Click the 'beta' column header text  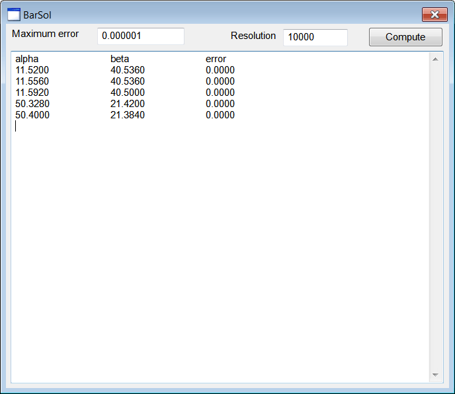pos(120,59)
